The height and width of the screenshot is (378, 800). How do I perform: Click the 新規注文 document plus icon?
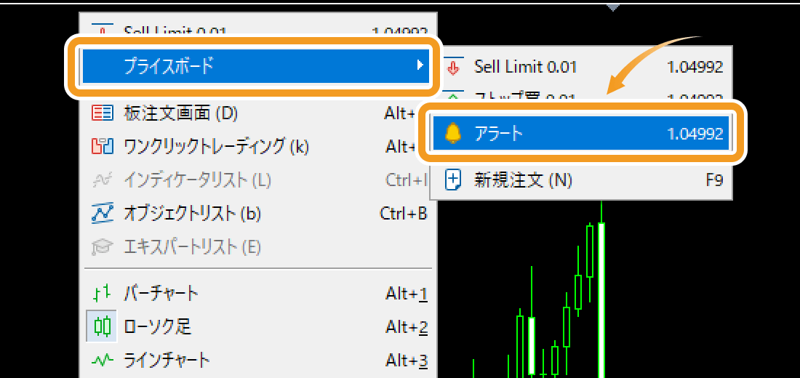click(453, 180)
